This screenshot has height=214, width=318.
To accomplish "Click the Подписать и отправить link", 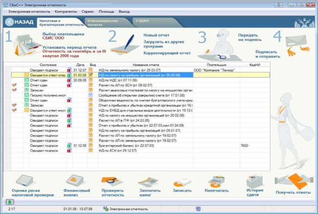I will pos(268,54).
